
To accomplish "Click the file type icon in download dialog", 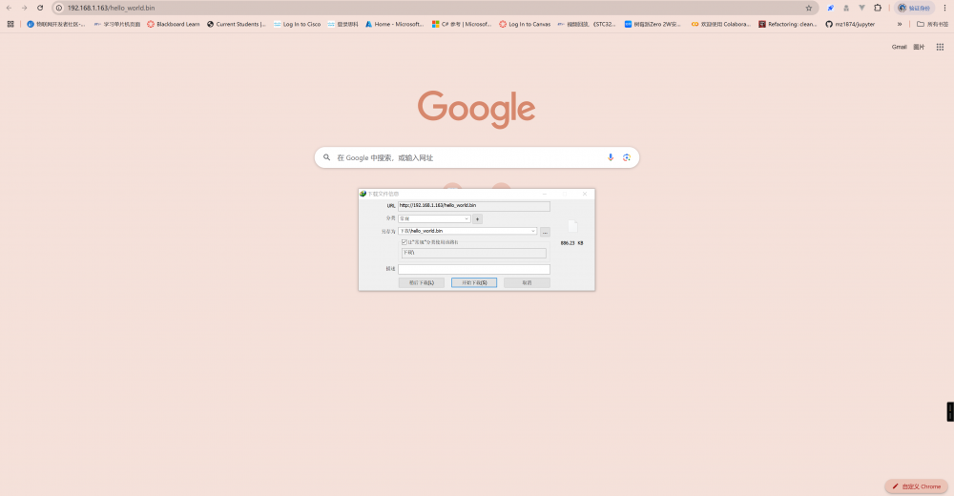I will pyautogui.click(x=572, y=226).
